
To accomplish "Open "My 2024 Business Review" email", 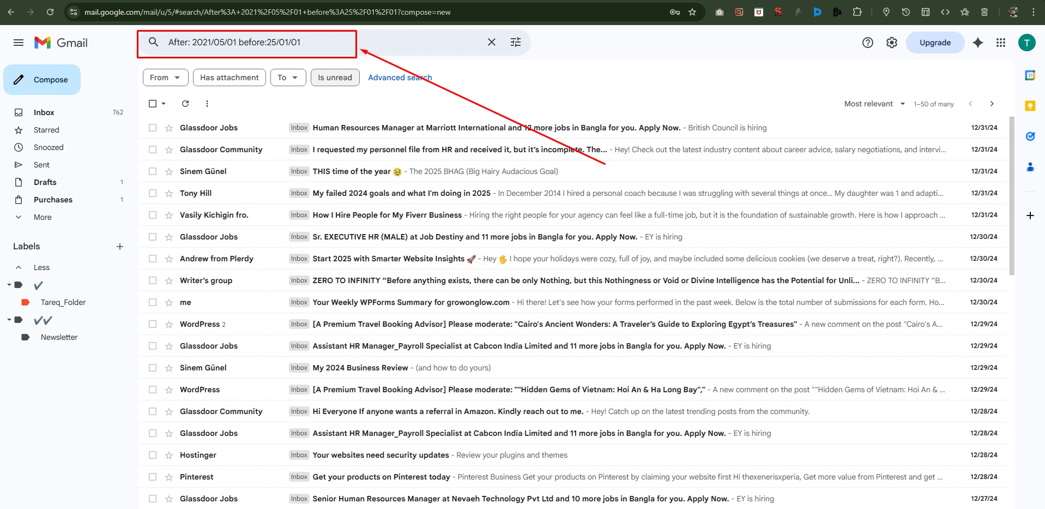I will click(572, 368).
